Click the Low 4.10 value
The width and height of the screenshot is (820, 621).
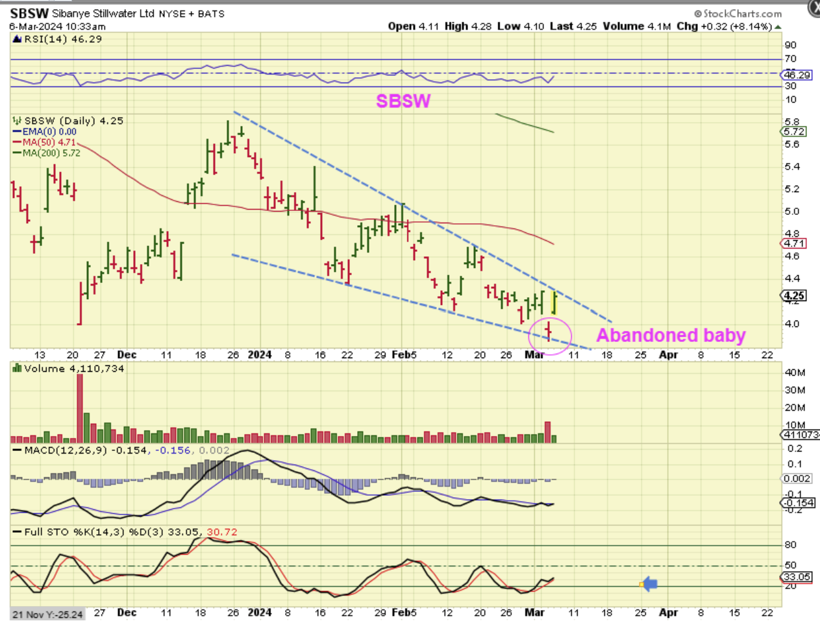(x=521, y=27)
